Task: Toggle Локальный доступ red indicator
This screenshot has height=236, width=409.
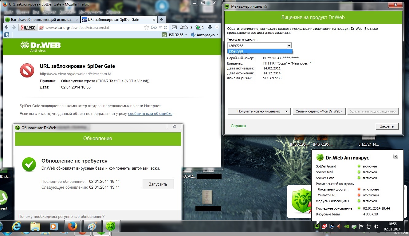Action: 359,189
